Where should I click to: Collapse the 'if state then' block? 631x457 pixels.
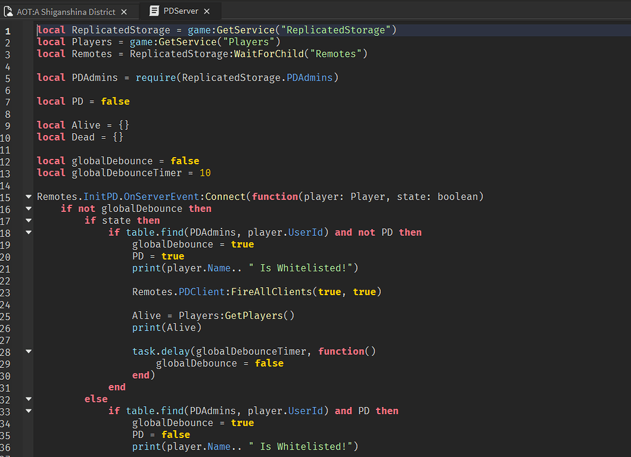(x=28, y=221)
